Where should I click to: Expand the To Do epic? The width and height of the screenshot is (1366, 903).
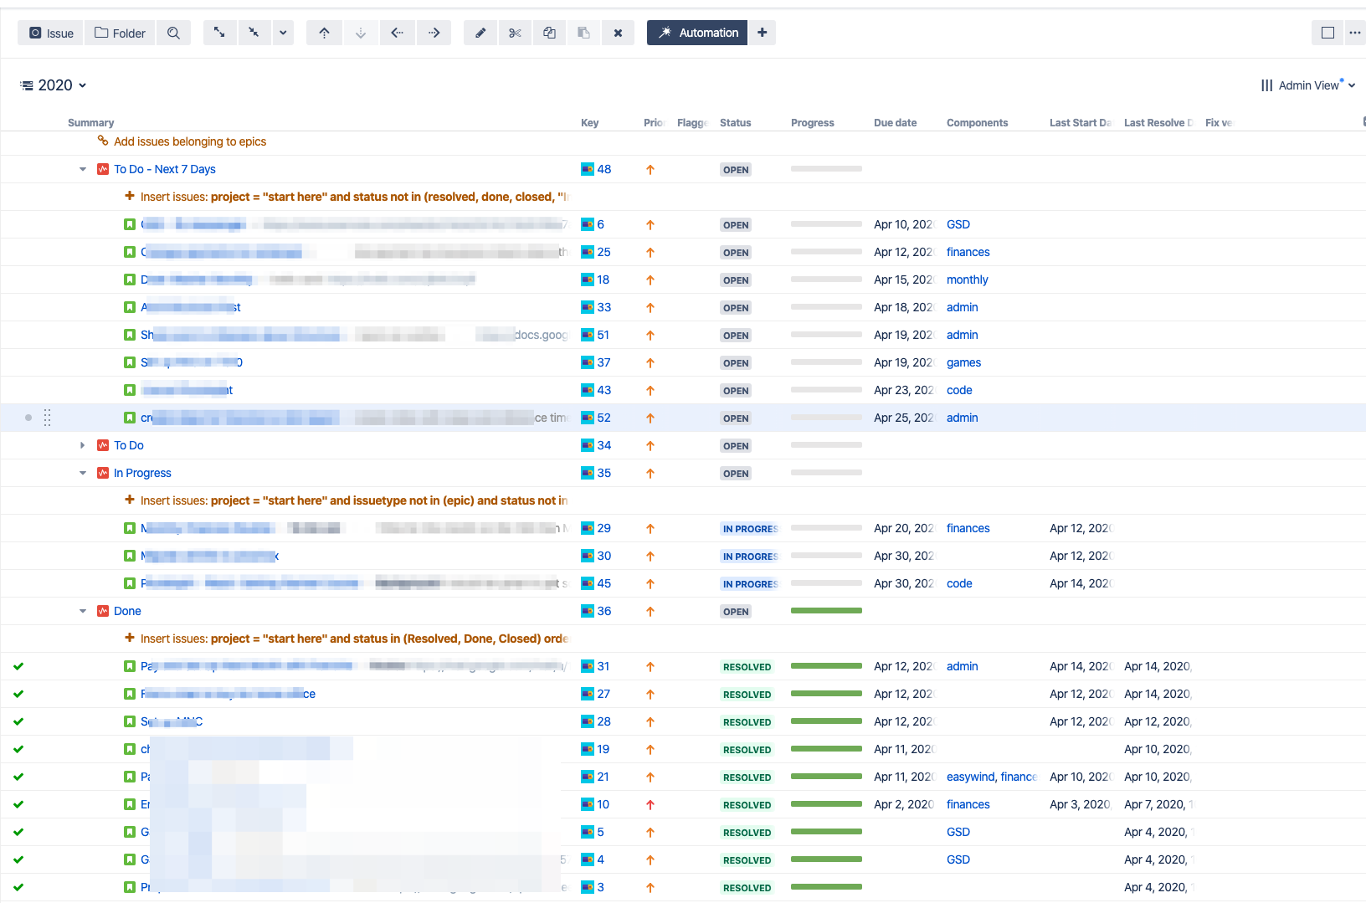click(x=82, y=444)
